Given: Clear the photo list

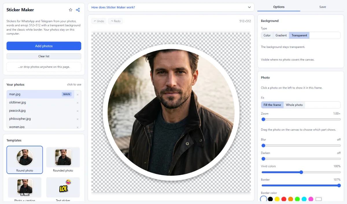Looking at the screenshot, I should [x=44, y=56].
